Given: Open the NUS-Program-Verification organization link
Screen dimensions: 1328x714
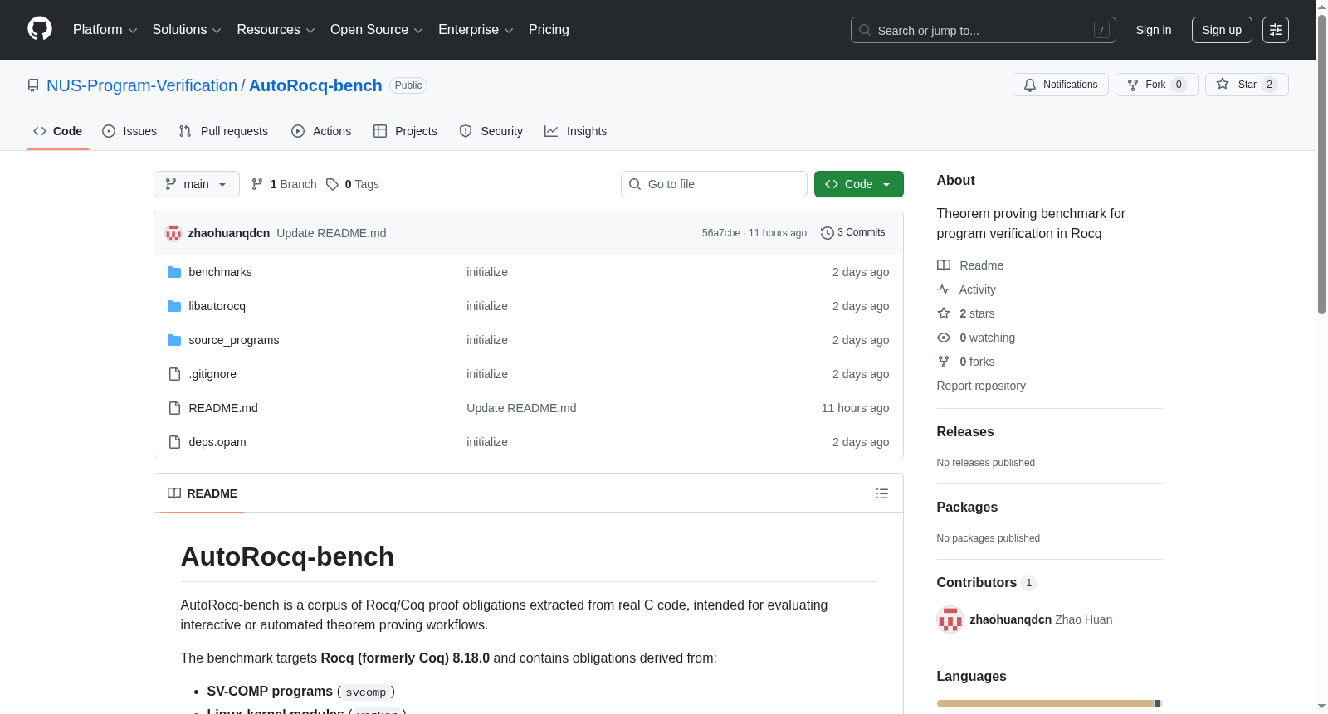Looking at the screenshot, I should [142, 85].
